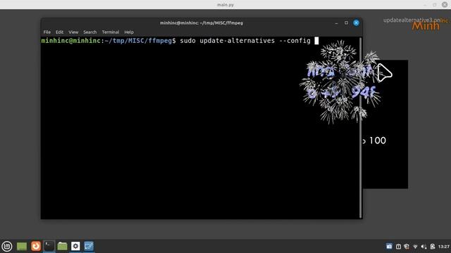Open the terminal File menu
Screen dimensions: 451x253
tap(47, 32)
